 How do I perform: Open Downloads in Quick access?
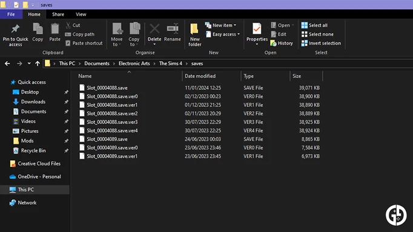[x=29, y=101]
